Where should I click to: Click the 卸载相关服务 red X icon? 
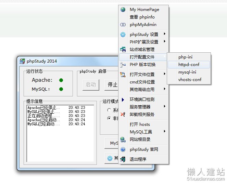(123, 115)
